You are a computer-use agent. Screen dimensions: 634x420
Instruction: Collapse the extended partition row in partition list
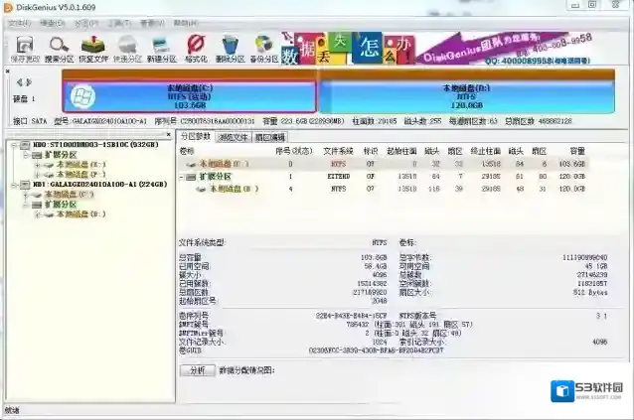point(183,177)
